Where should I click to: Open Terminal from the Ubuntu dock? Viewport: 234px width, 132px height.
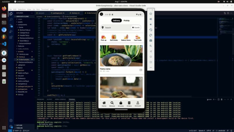click(4, 23)
